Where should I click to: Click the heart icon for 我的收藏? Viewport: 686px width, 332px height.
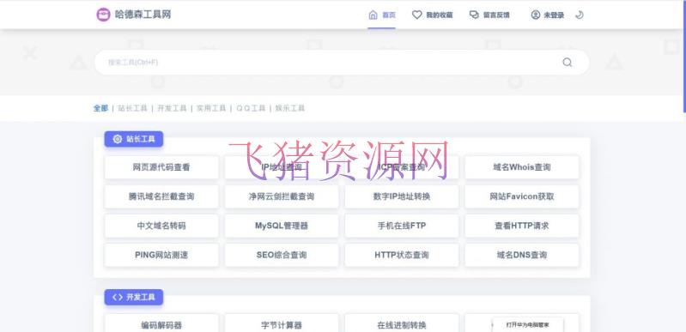click(x=417, y=15)
